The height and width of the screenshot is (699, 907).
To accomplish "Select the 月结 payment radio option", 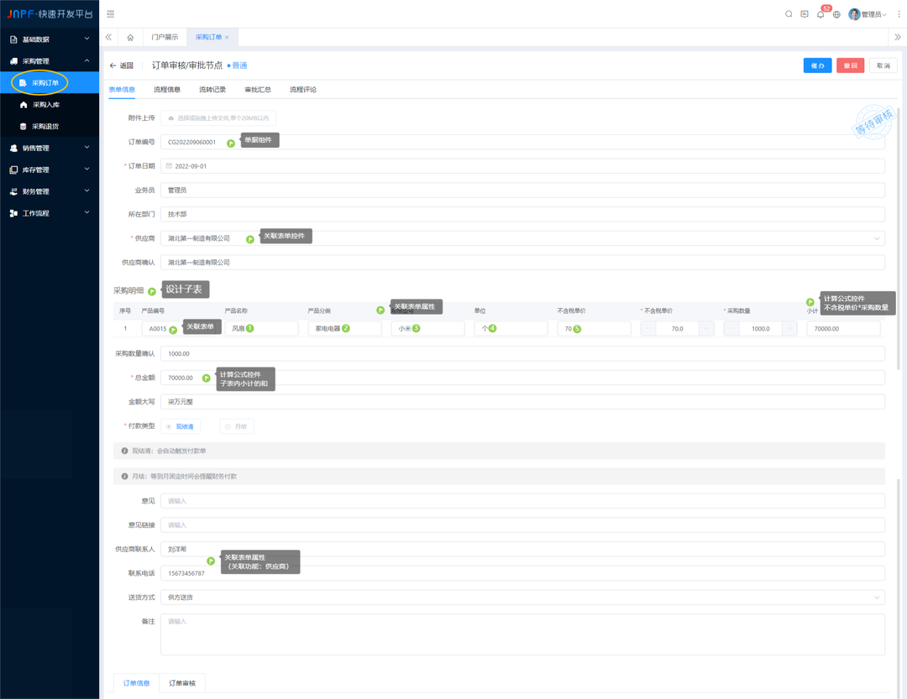I will 237,426.
